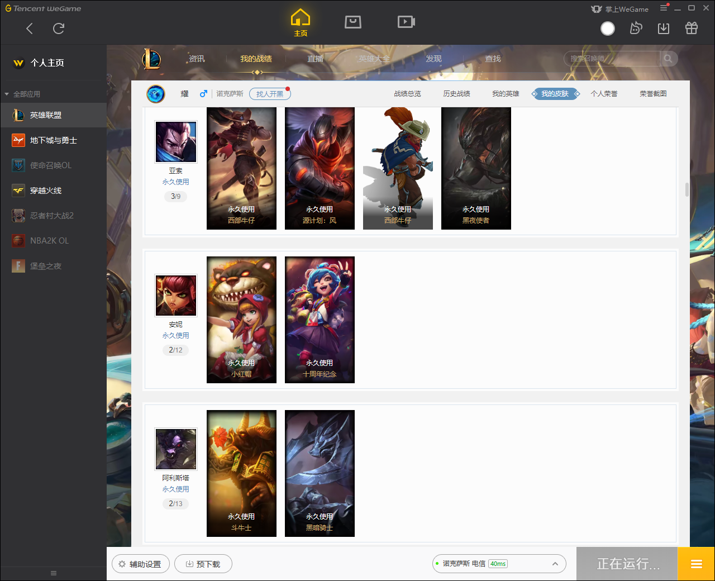Open the 黑暗骑士 skin card
The width and height of the screenshot is (715, 581).
pyautogui.click(x=320, y=473)
